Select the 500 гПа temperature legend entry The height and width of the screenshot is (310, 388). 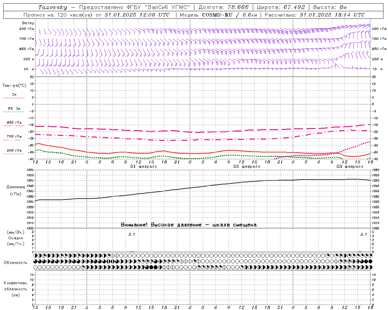pyautogui.click(x=14, y=150)
